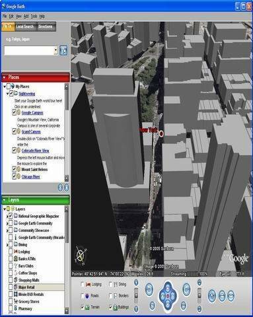Enable the Roads checkbox
Image resolution: width=253 pixels, height=317 pixels.
point(83,296)
